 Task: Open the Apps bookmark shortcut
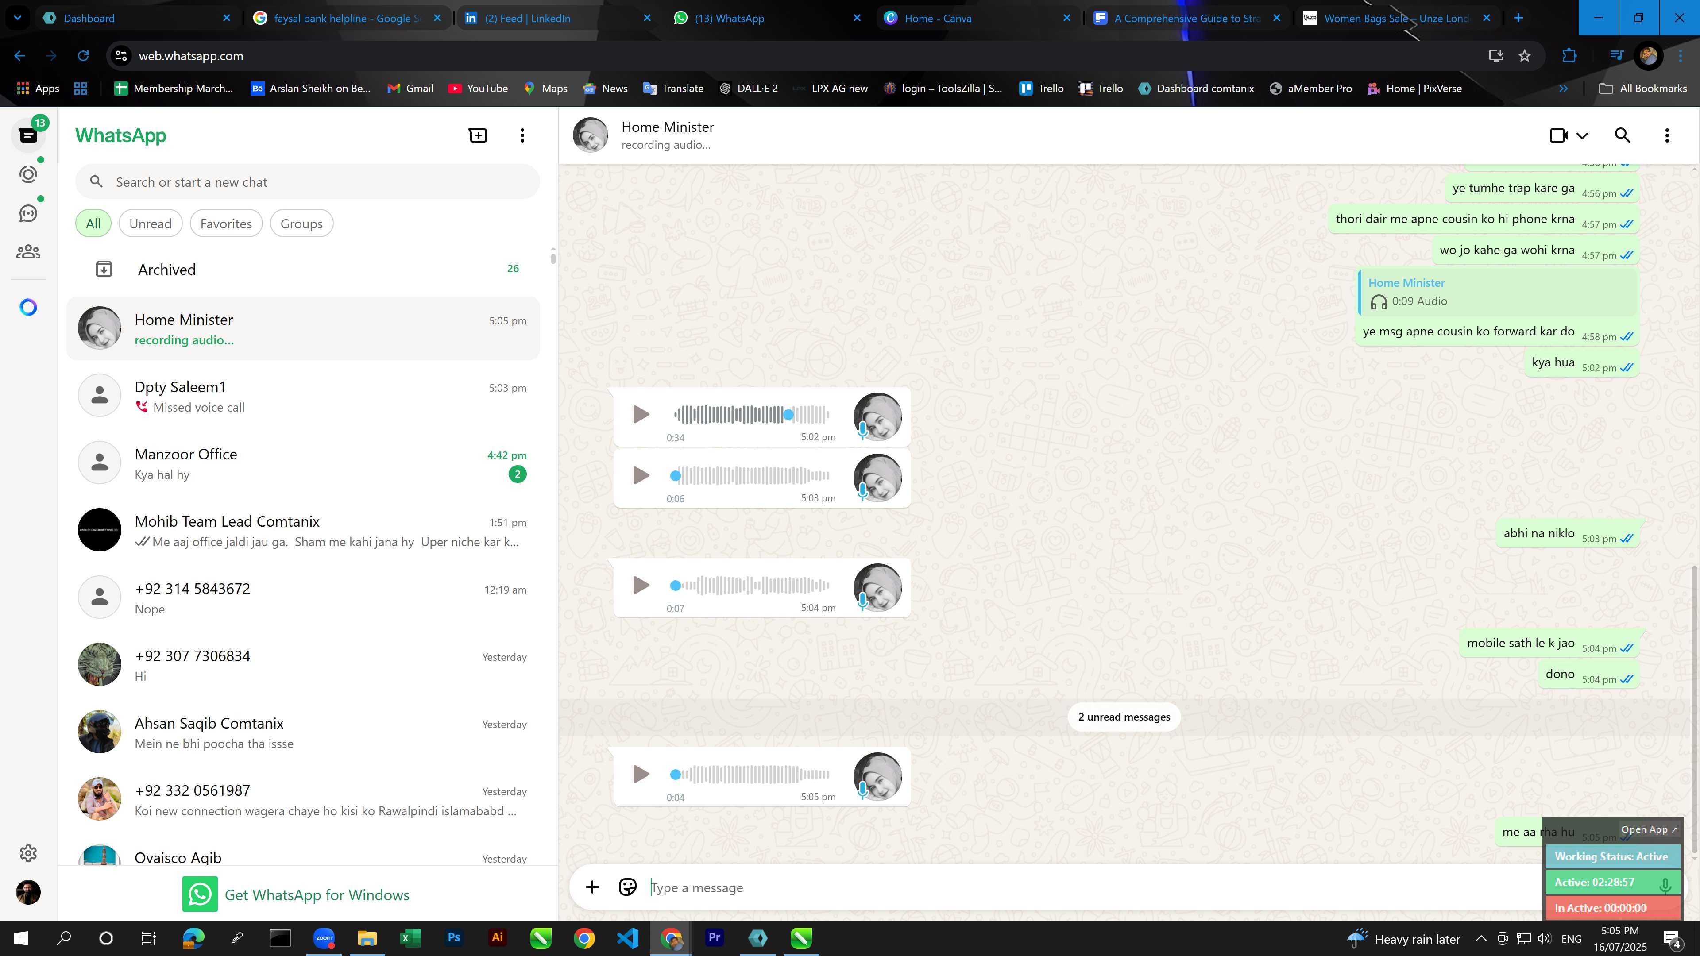(38, 89)
